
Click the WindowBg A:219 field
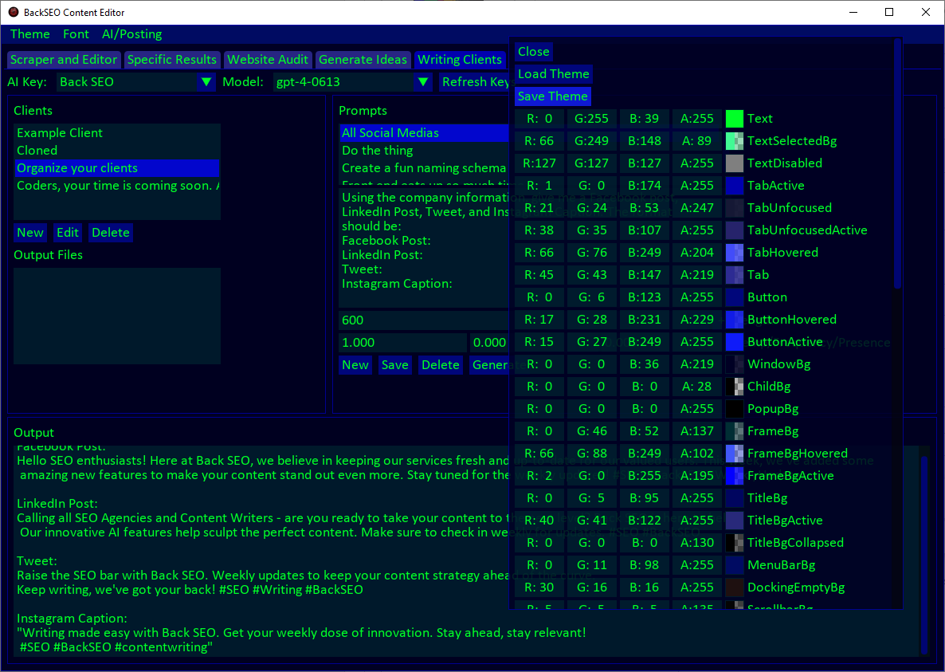pos(696,364)
